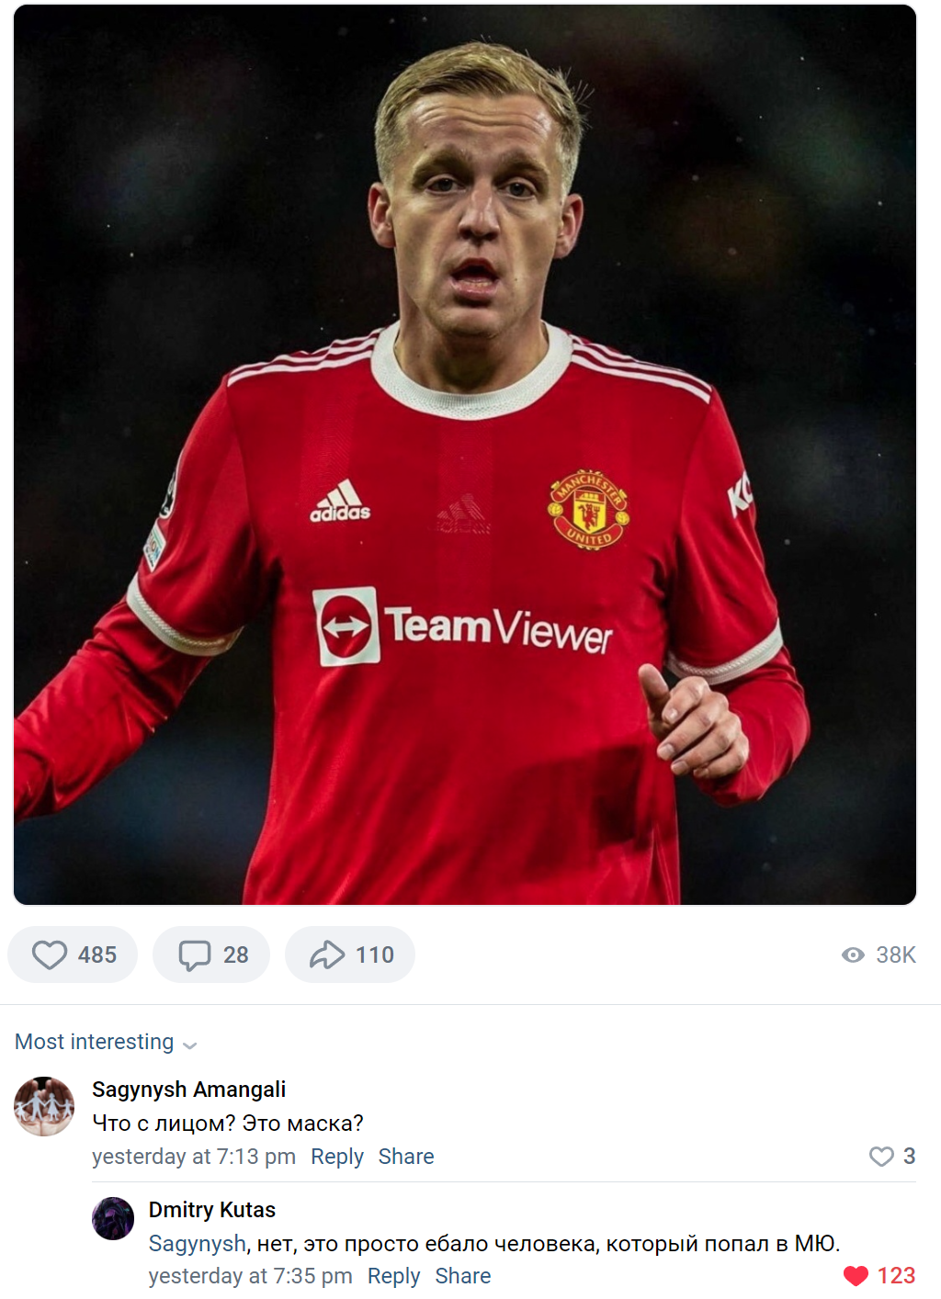Screen dimensions: 941x1299
Task: Share the post via arrow icon
Action: tap(349, 954)
